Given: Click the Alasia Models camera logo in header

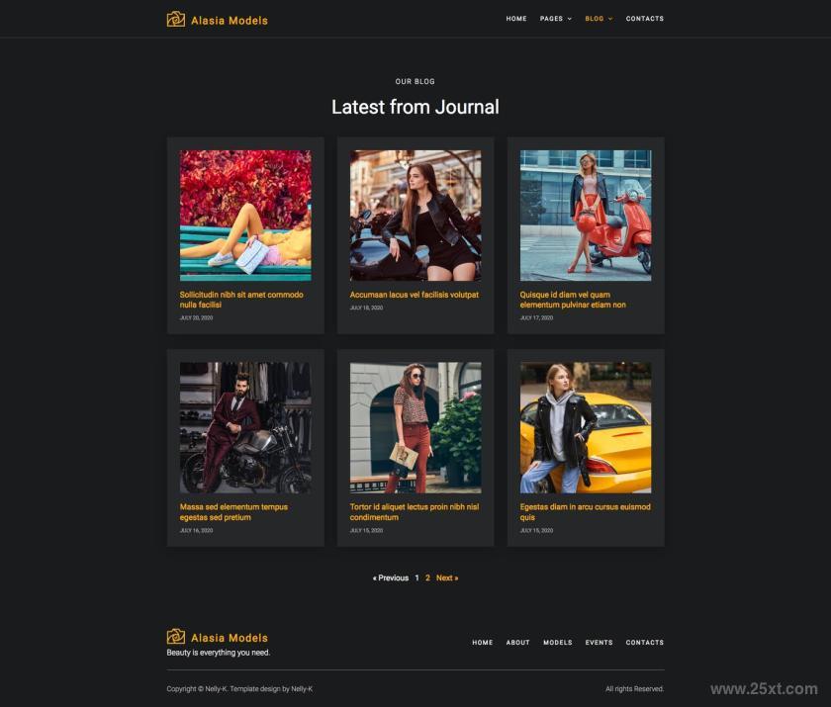Looking at the screenshot, I should pyautogui.click(x=176, y=20).
